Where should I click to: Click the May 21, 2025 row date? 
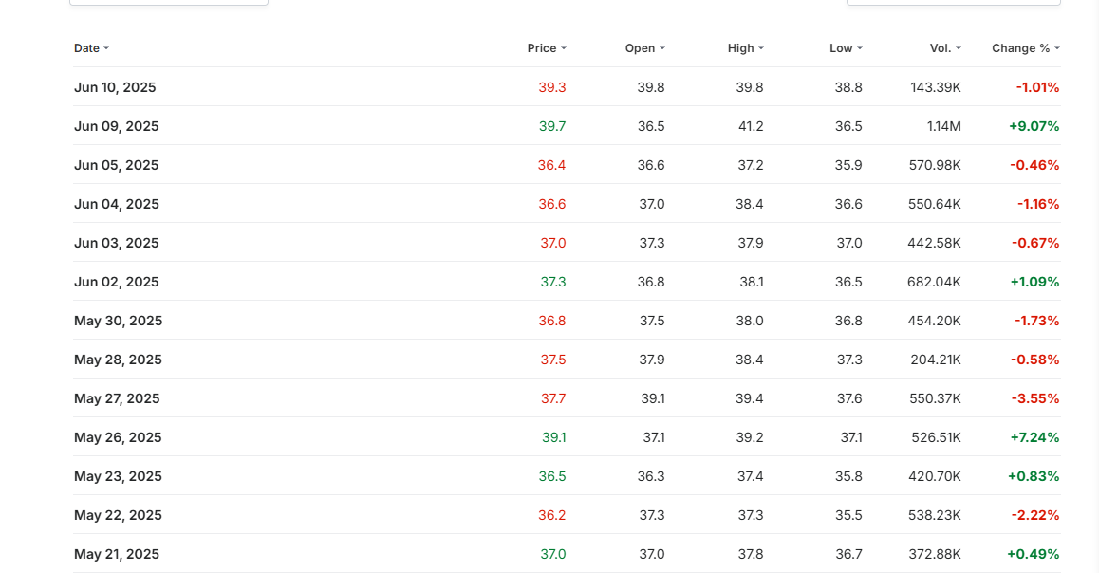(x=117, y=554)
